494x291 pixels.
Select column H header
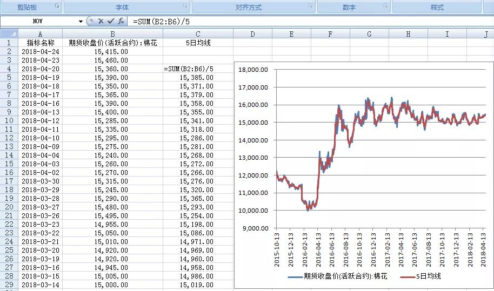(408, 33)
